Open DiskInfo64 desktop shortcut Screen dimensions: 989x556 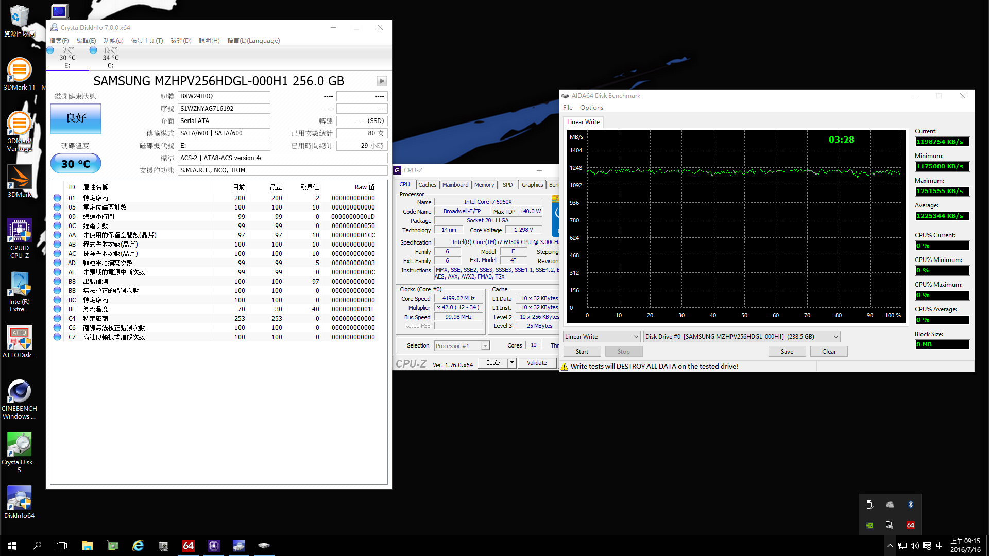(19, 502)
